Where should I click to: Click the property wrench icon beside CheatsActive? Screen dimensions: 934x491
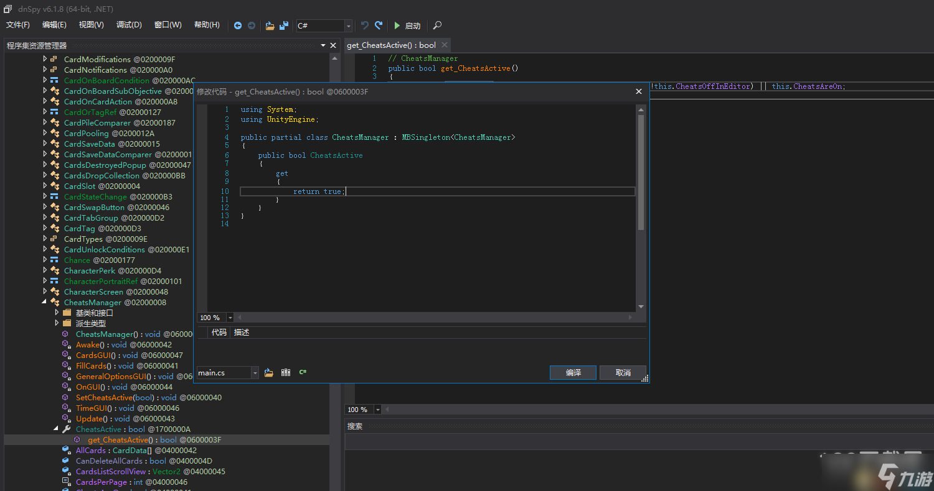pos(66,429)
